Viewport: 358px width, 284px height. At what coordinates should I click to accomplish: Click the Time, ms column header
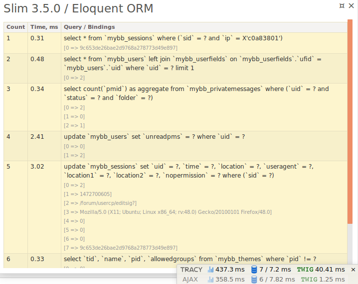tap(44, 27)
